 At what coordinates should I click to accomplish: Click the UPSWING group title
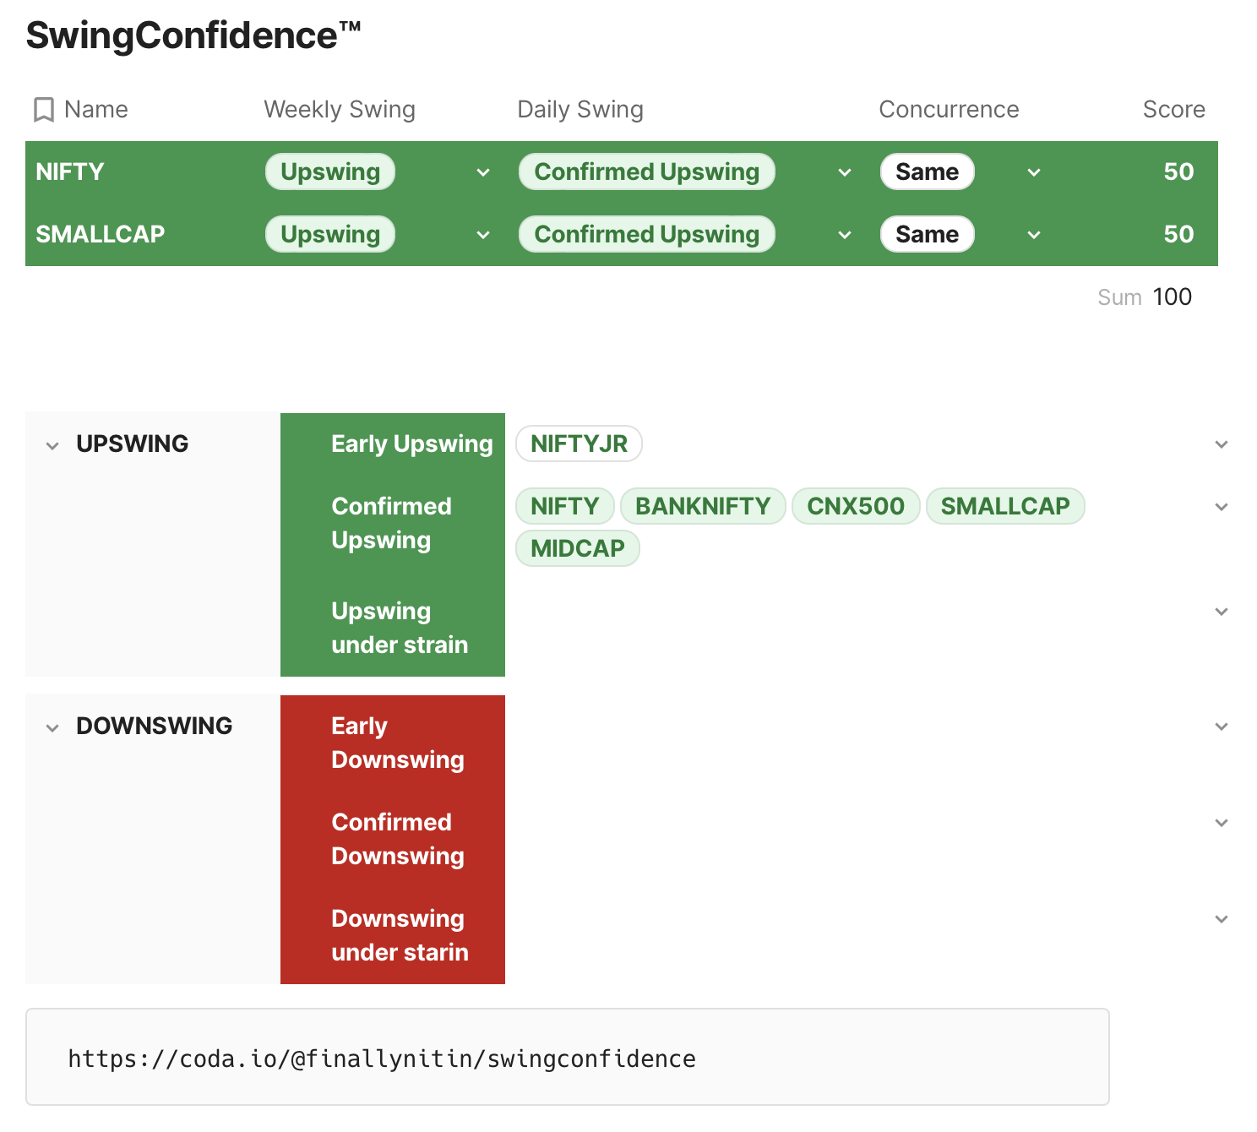pos(133,444)
